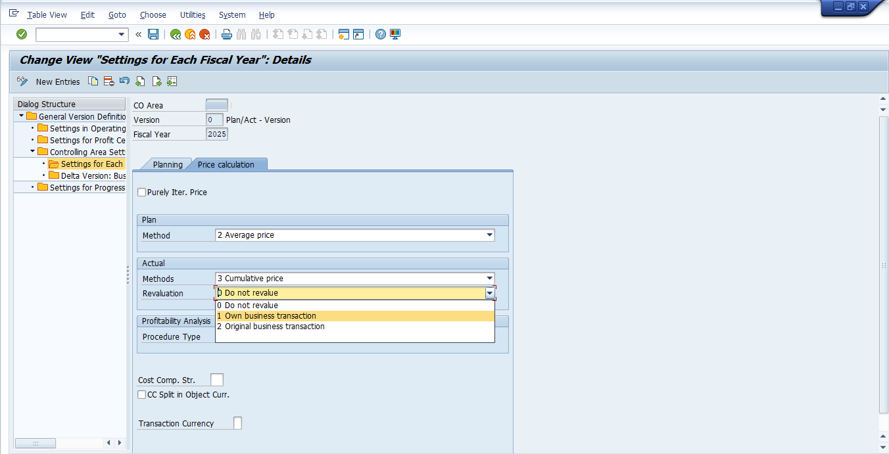
Task: Click the Previous Entry icon
Action: (140, 81)
